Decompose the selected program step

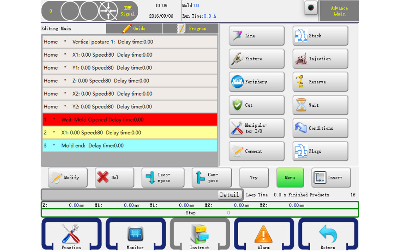[163, 177]
